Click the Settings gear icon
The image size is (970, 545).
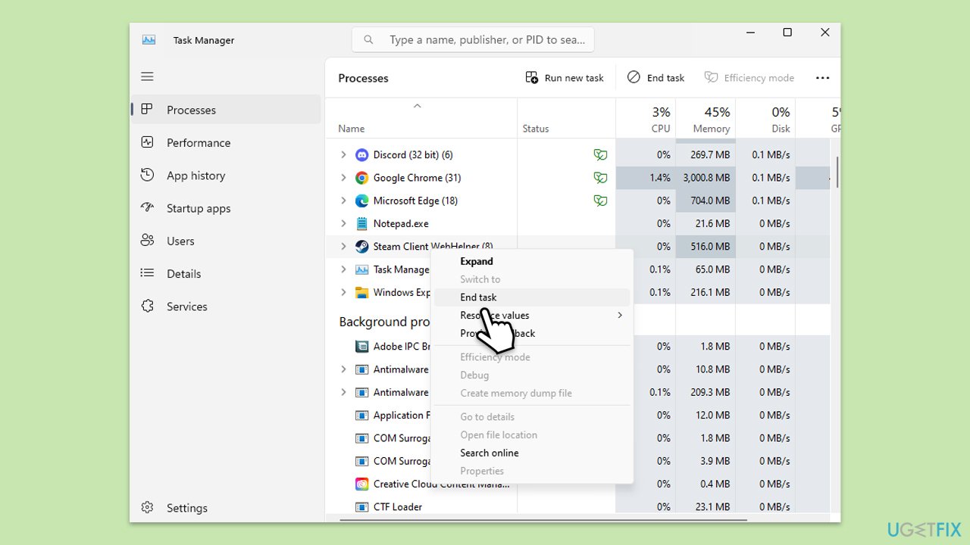[147, 508]
